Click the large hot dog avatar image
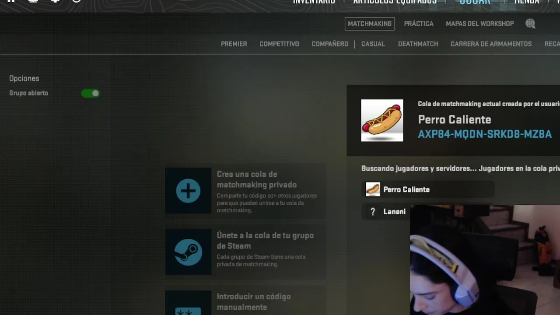 pyautogui.click(x=382, y=120)
